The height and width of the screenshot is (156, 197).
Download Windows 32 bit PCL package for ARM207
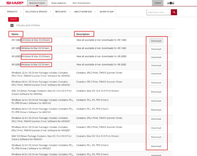156,146
